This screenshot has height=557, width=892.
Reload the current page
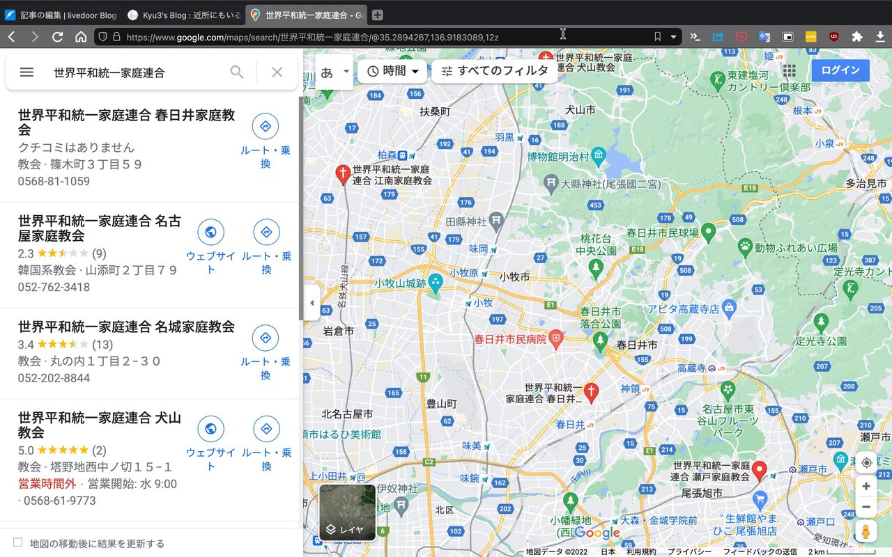click(x=58, y=37)
